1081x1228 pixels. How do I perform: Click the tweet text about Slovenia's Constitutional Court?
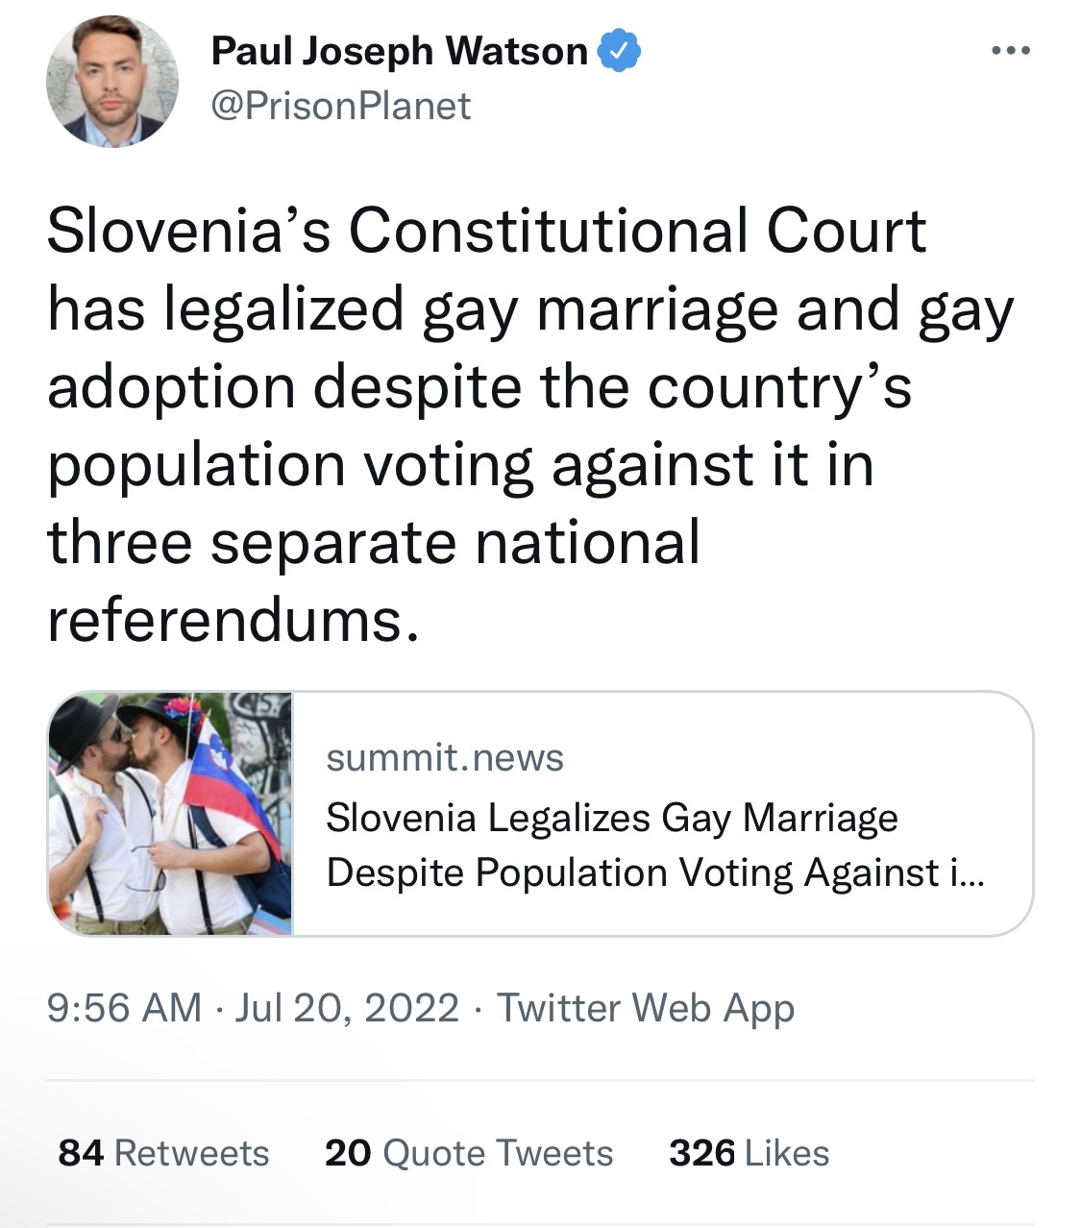pyautogui.click(x=528, y=425)
